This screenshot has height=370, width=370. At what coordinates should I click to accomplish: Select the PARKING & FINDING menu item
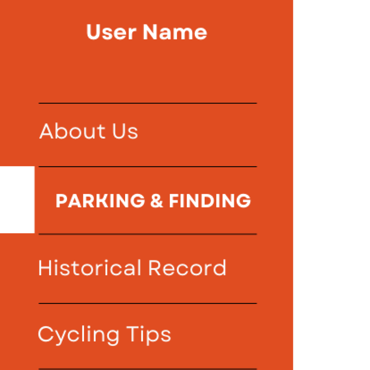(x=153, y=201)
